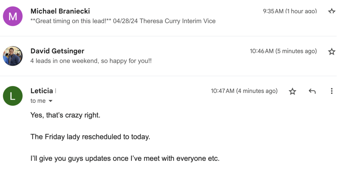This screenshot has height=178, width=346.
Task: Click the "Great timing on this lead" snippet
Action: tap(71, 21)
